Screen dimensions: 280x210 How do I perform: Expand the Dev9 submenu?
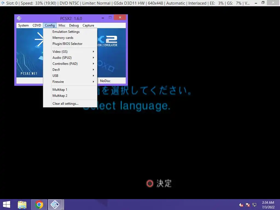click(x=70, y=70)
